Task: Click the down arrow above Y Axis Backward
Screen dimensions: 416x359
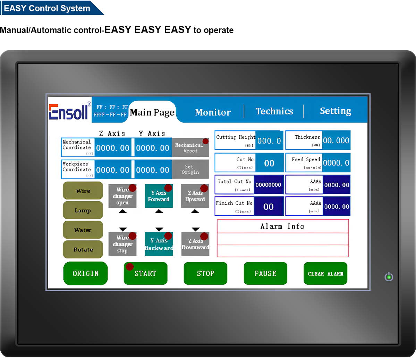Action: click(159, 229)
